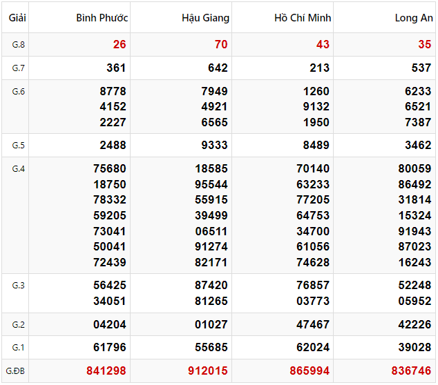Click the G.8 result 70 for Hậu Giang
Viewport: 438px width, 385px height.
(x=221, y=45)
